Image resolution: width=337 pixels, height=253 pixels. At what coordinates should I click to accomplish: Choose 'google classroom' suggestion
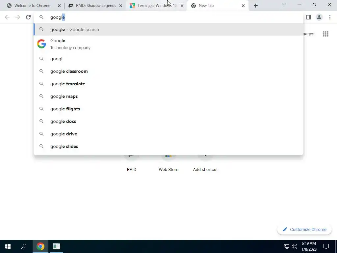click(169, 71)
